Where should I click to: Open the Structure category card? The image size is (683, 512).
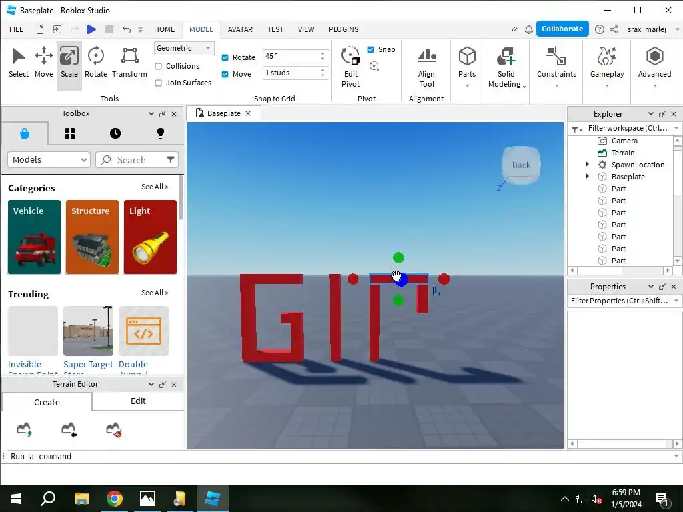92,237
